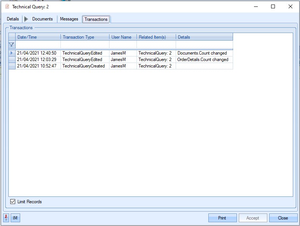Click the Transaction Type filter field
The image size is (300, 226).
[x=85, y=44]
